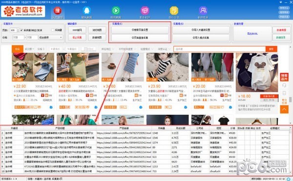Click the 老店软件 logo
This screenshot has height=181, width=293.
click(x=23, y=11)
